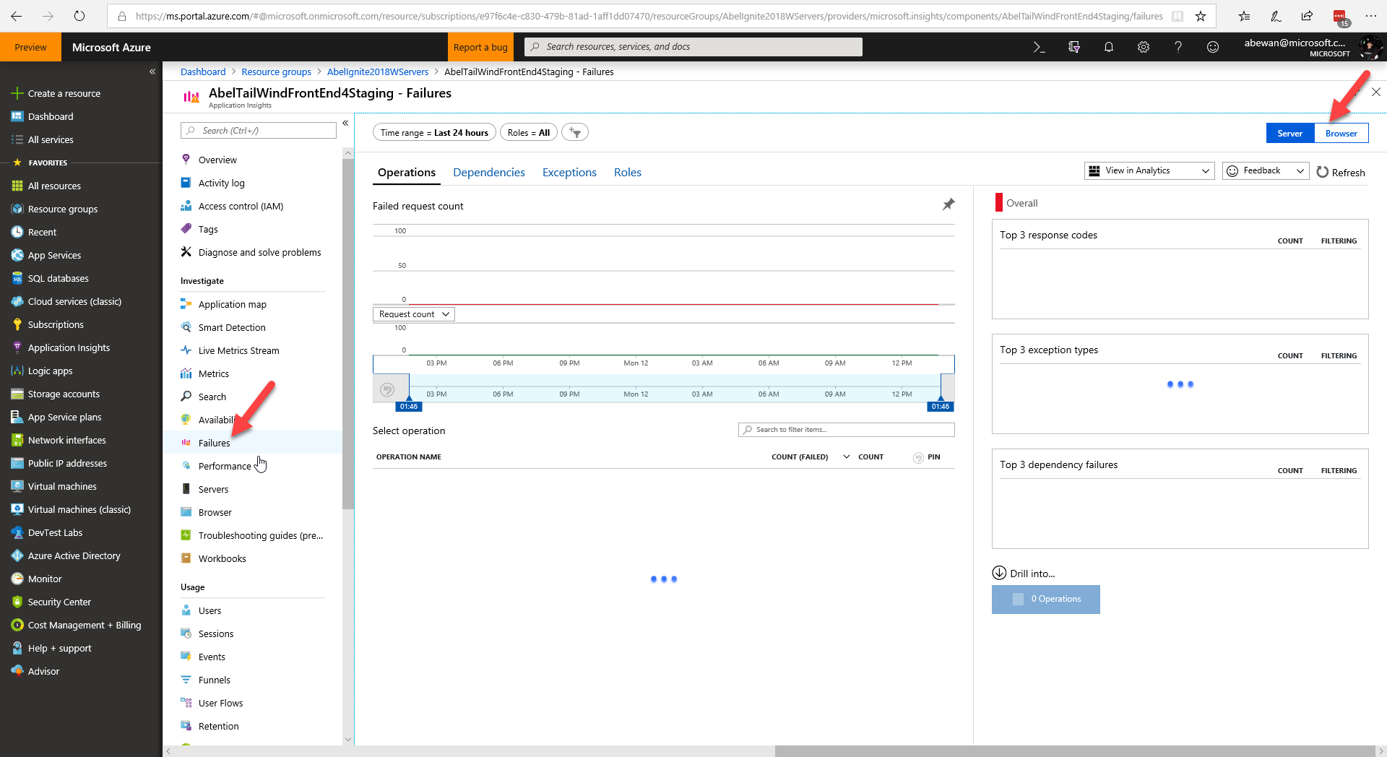Open Roles = All filter
Screen dimensions: 1387x757
point(529,132)
